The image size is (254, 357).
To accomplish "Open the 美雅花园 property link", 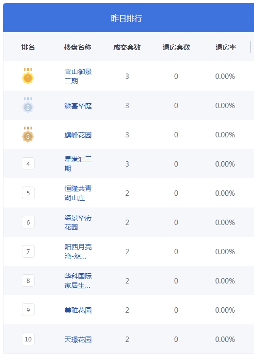I will coord(78,310).
